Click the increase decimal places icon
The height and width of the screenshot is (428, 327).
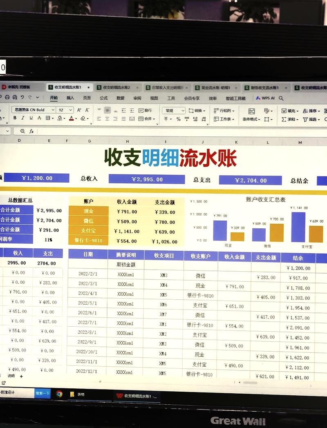pos(195,119)
